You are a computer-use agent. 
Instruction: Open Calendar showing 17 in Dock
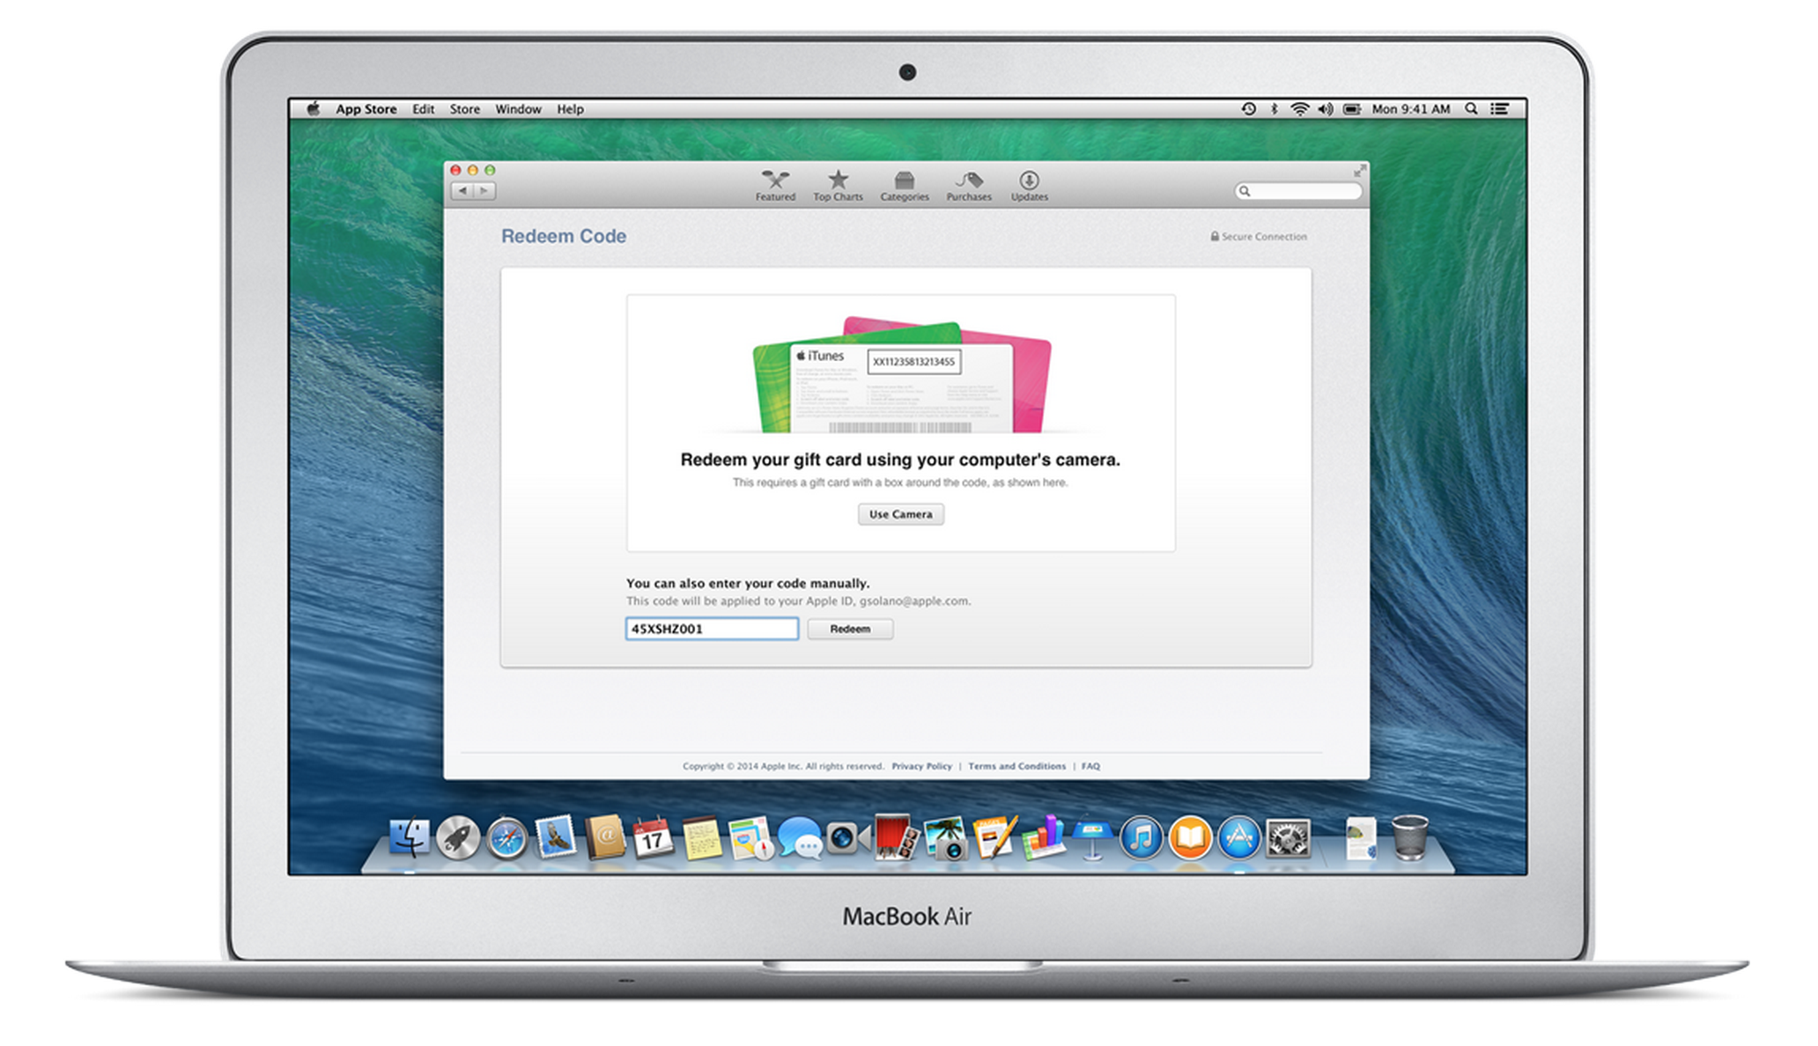[653, 838]
